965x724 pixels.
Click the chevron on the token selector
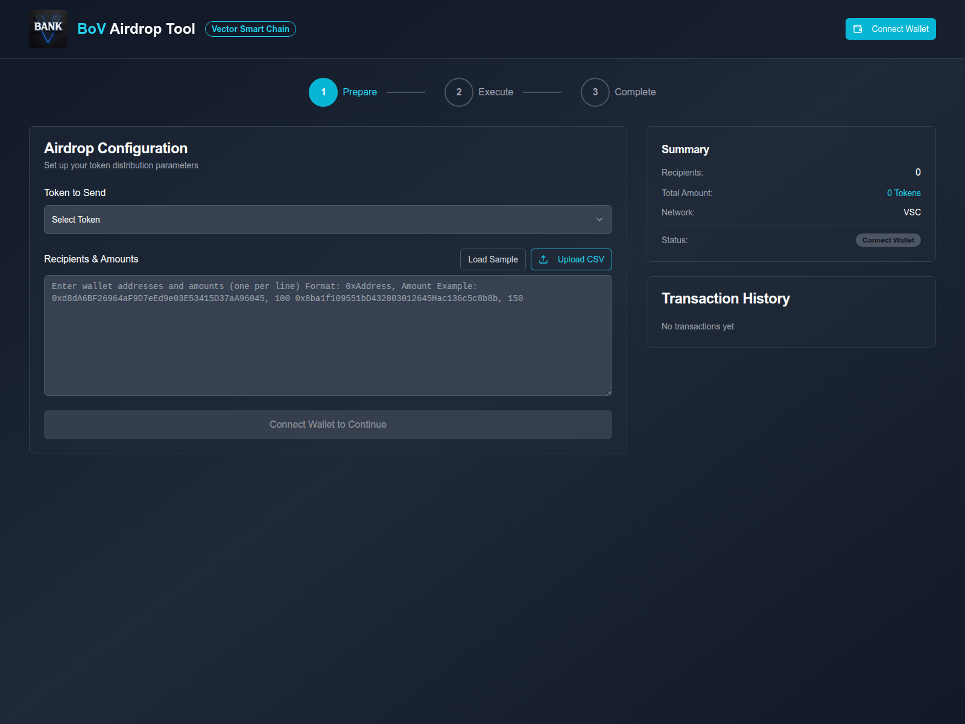[599, 219]
